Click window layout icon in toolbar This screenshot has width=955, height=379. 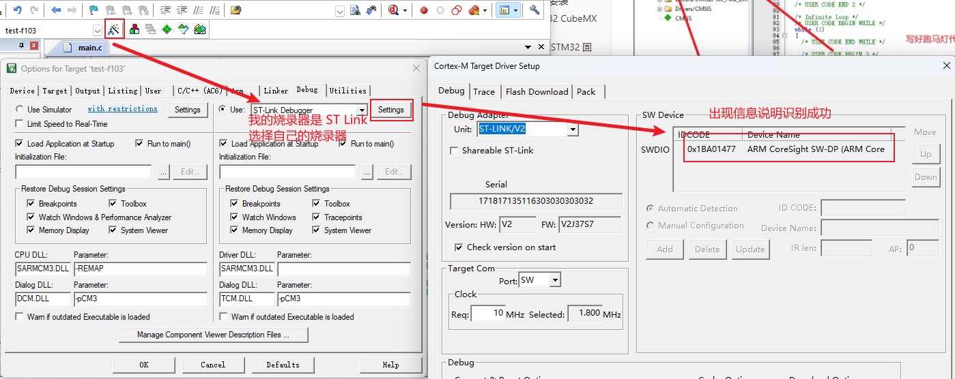(505, 10)
